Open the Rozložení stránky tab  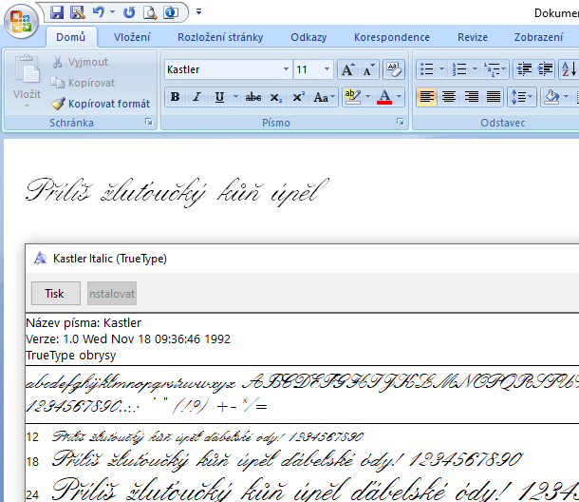219,37
